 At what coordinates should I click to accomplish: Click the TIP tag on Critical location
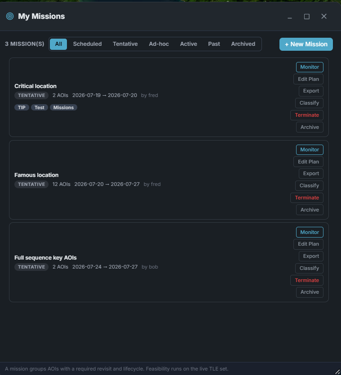pyautogui.click(x=22, y=108)
